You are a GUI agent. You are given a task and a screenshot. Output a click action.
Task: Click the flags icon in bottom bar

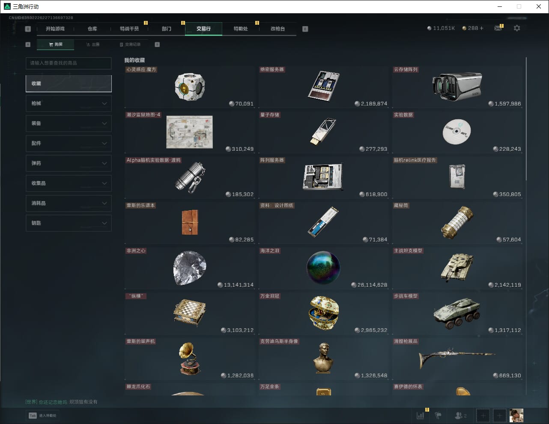[438, 415]
